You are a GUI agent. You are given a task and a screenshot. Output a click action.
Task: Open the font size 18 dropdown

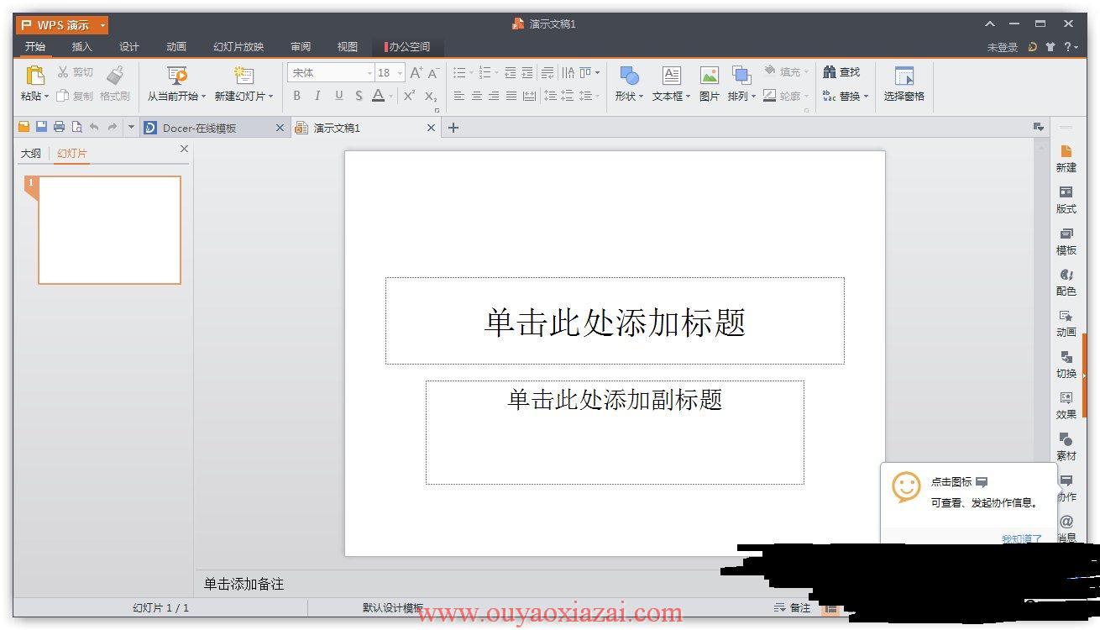click(400, 73)
